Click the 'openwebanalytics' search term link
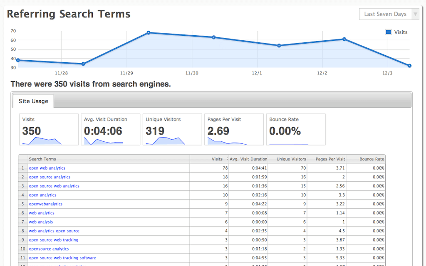426x266 pixels. pos(46,204)
